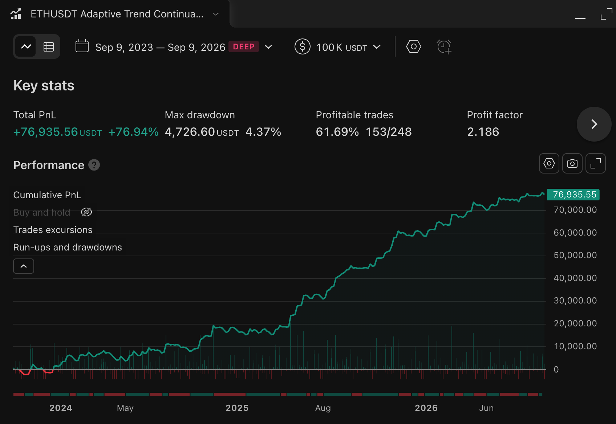Click the DEEP backtesting badge
Screen dimensions: 616x424
point(244,46)
